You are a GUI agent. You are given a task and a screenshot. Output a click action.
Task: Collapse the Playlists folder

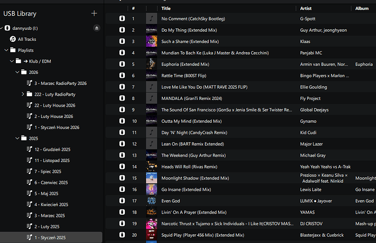pos(5,50)
